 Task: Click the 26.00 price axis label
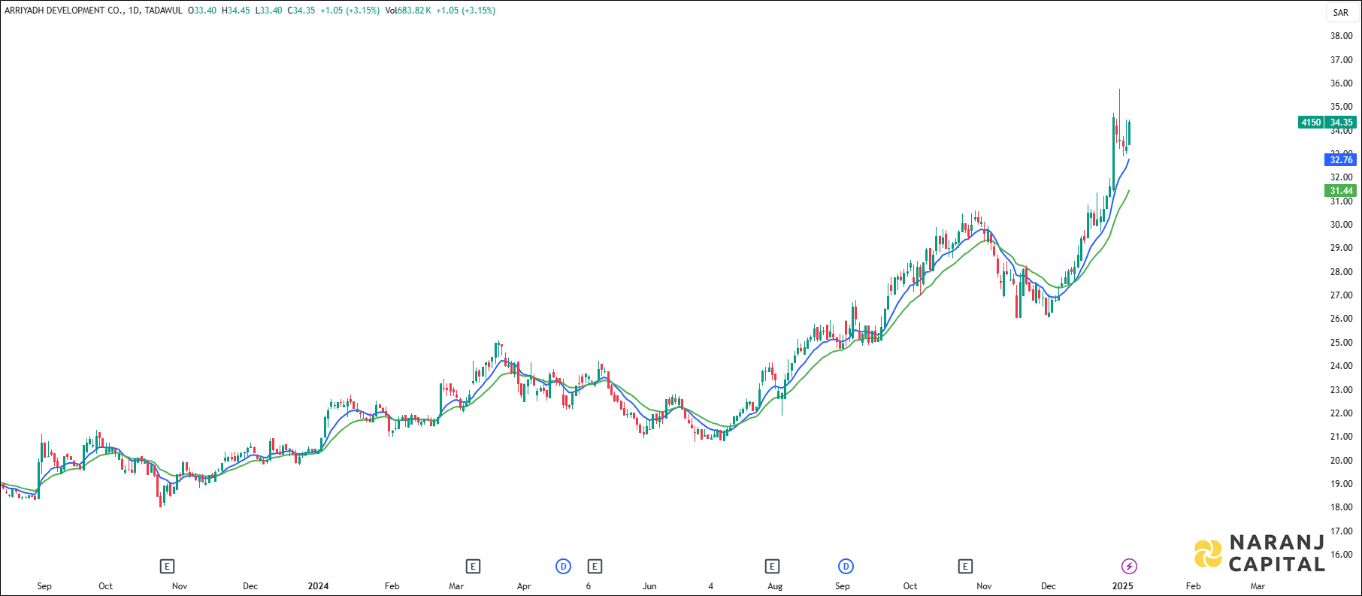[x=1342, y=319]
